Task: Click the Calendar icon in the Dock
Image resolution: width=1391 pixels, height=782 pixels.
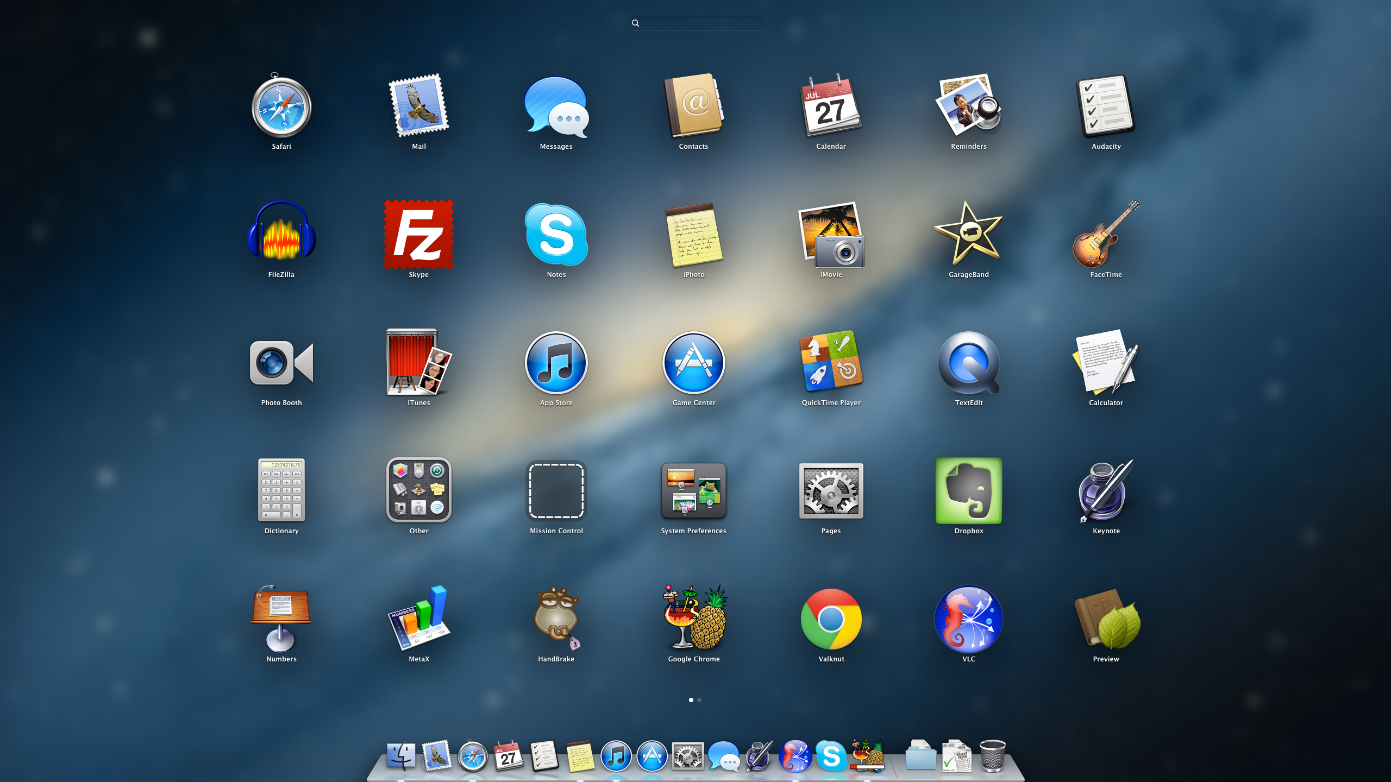Action: pyautogui.click(x=509, y=756)
